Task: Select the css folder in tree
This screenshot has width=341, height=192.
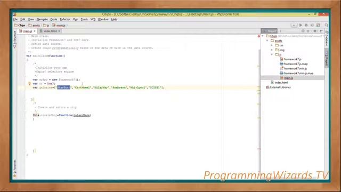Action: point(281,45)
